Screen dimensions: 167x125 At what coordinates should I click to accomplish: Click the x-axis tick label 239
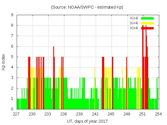pos(79,114)
